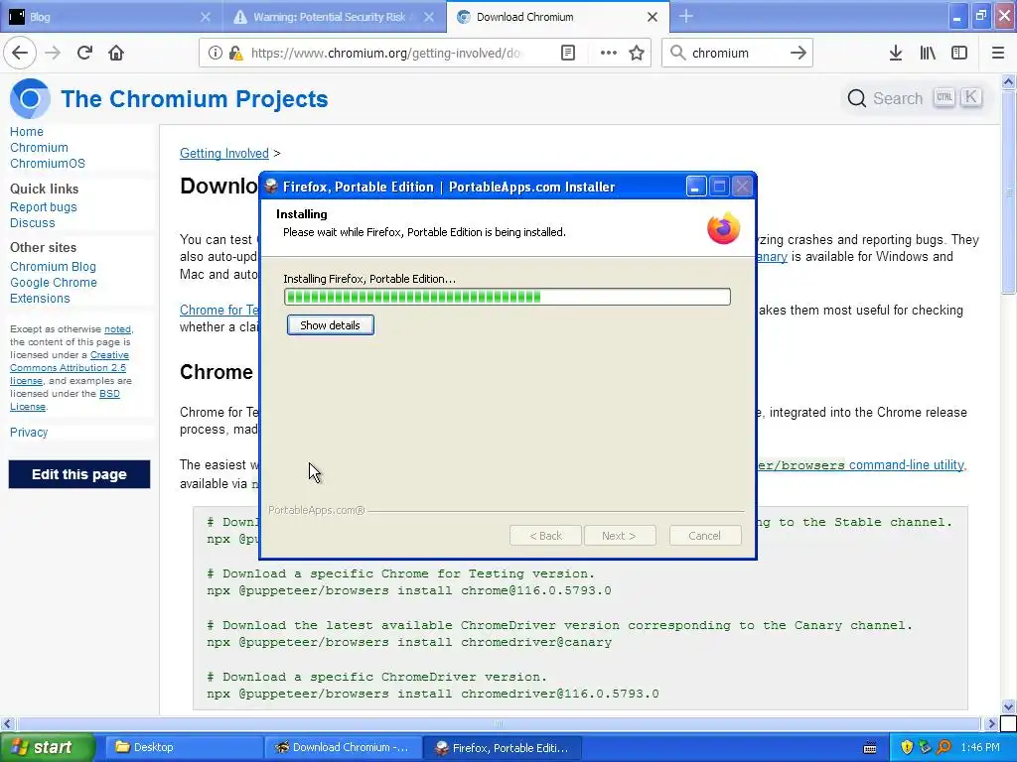The image size is (1017, 762).
Task: Close the Download Chromium tab
Action: pos(653,17)
